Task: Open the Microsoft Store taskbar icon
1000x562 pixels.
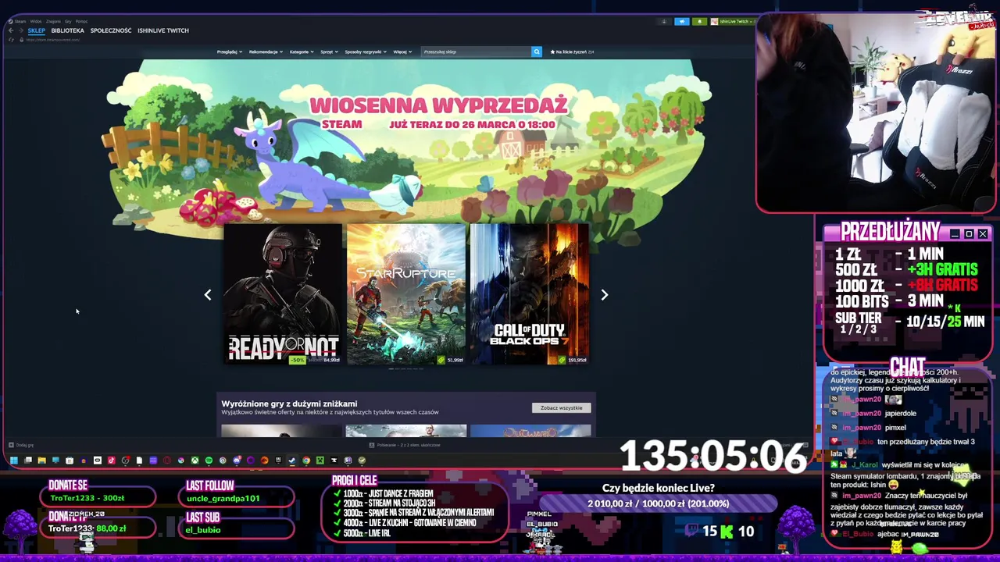Action: tap(70, 461)
